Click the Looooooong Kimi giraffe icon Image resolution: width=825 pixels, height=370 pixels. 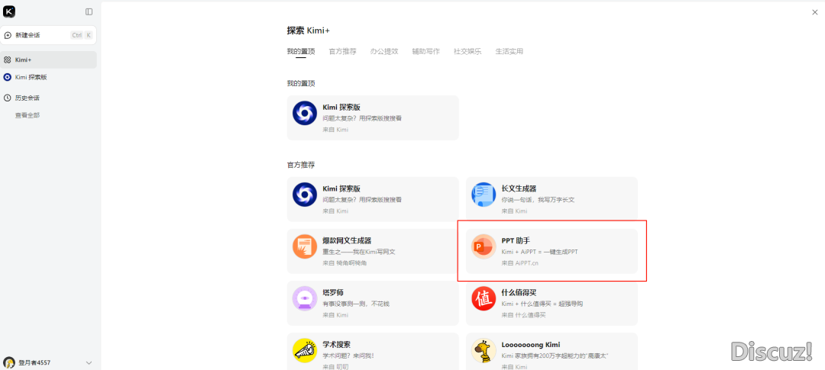click(484, 351)
